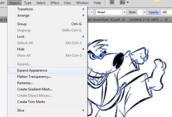Open the Edit menu
This screenshot has height=117, width=172.
pyautogui.click(x=2, y=3)
